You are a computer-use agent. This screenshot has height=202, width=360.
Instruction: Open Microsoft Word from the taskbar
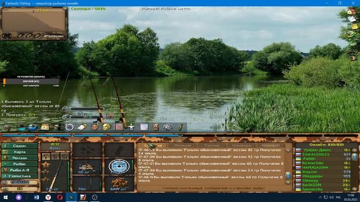[x=36, y=197]
